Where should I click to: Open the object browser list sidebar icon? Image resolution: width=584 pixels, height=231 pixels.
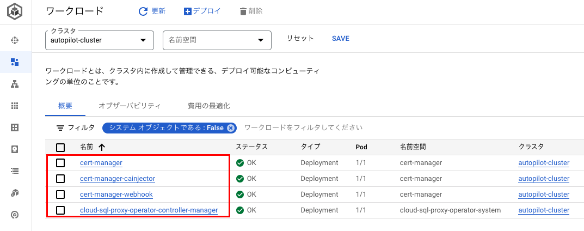tap(15, 171)
